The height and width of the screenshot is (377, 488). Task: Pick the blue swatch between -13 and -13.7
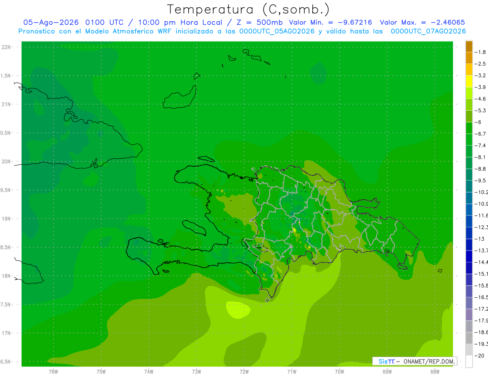pyautogui.click(x=469, y=245)
